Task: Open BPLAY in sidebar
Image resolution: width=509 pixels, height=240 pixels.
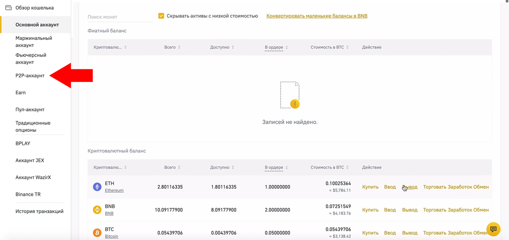Action: [23, 143]
